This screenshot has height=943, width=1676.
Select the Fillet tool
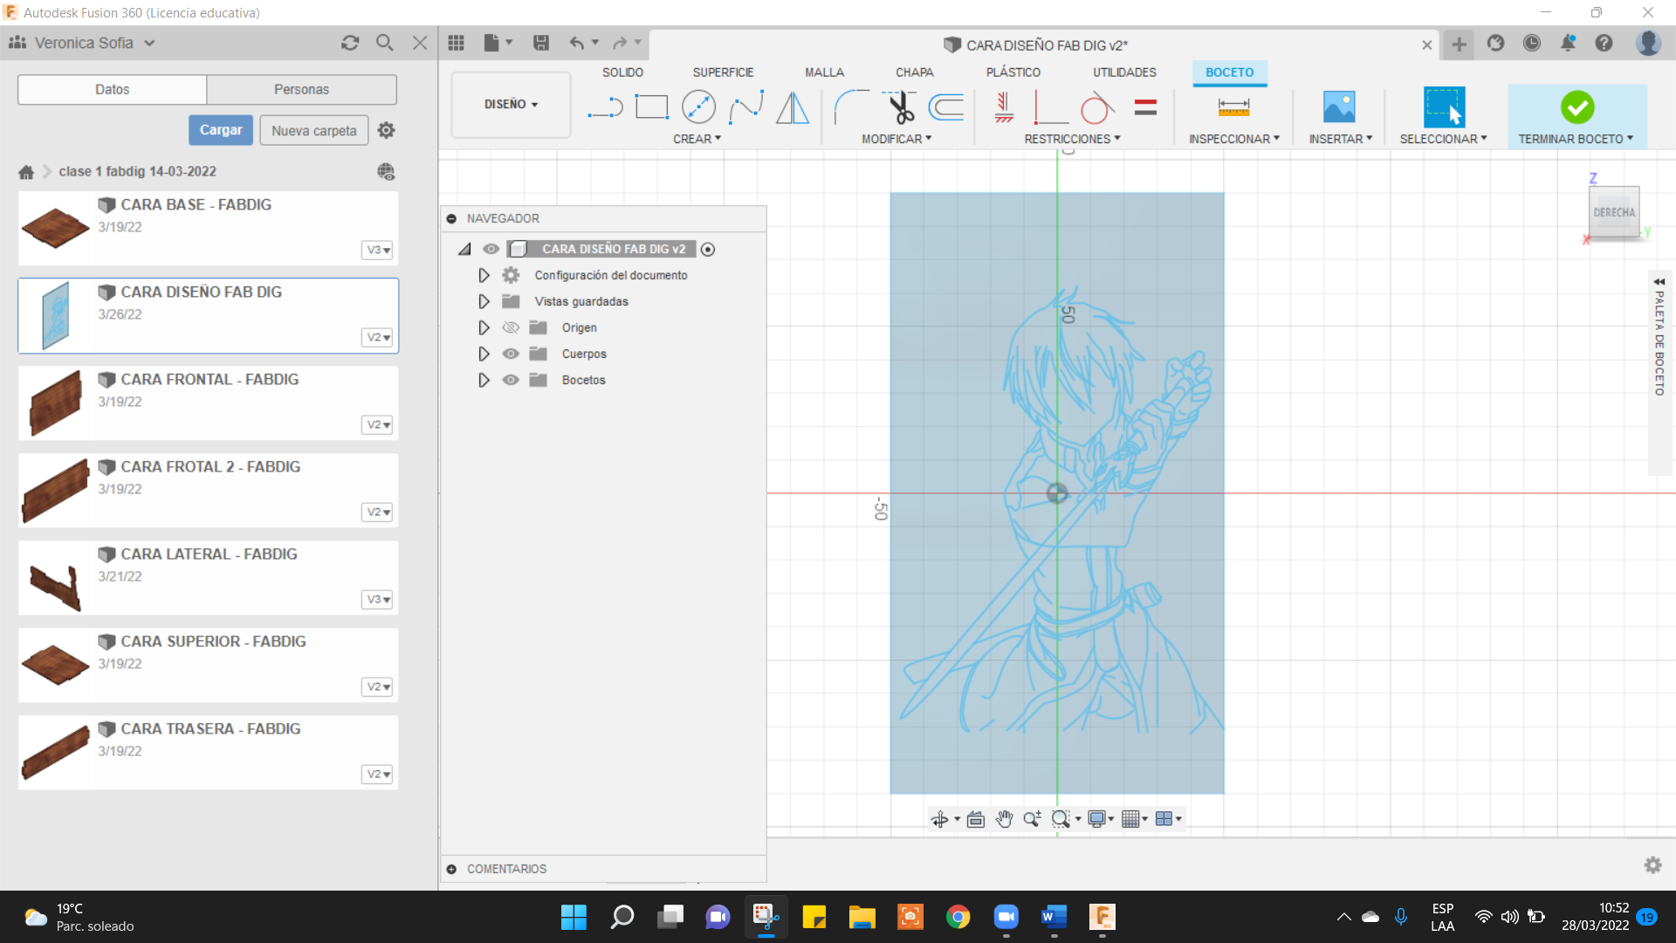pyautogui.click(x=851, y=107)
